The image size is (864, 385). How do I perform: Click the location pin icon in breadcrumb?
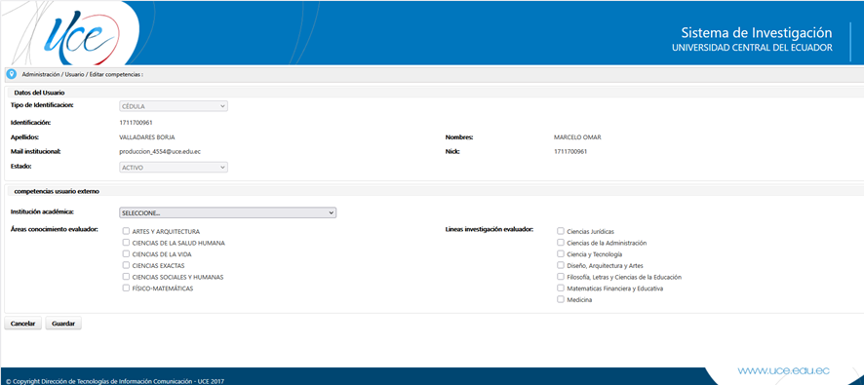12,74
